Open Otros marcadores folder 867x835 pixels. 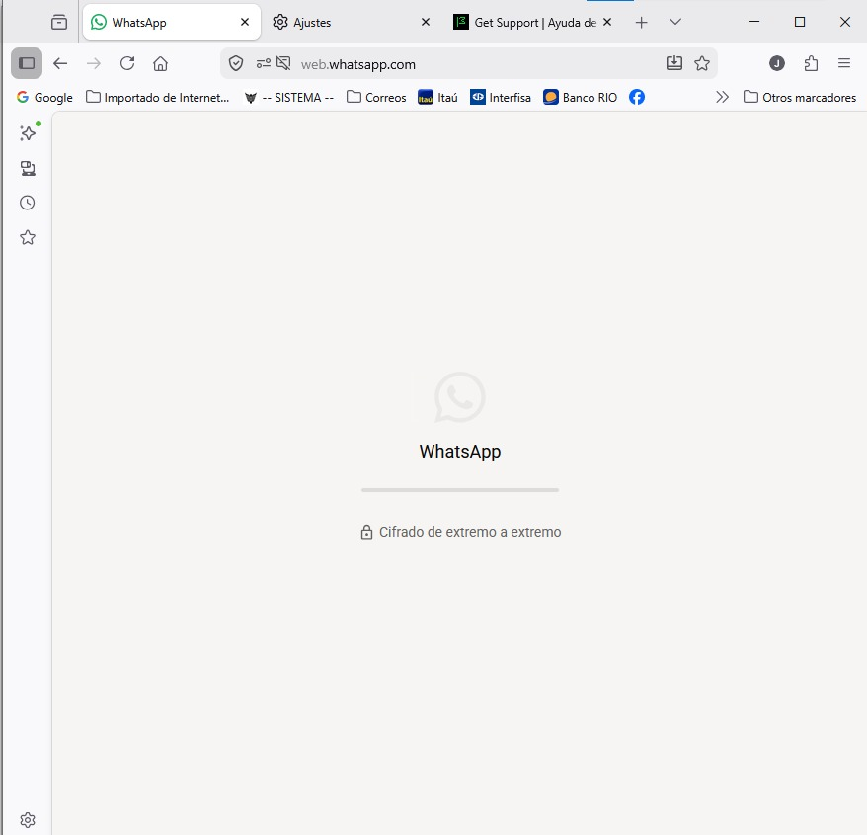pos(800,98)
